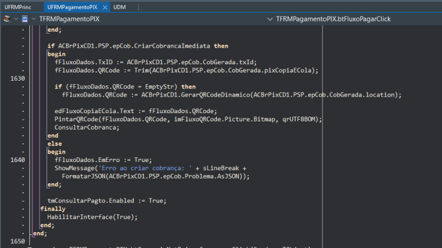This screenshot has height=248, width=442.
Task: Click the 'Erro ao criar cobrança: ' string literal
Action: coord(145,168)
